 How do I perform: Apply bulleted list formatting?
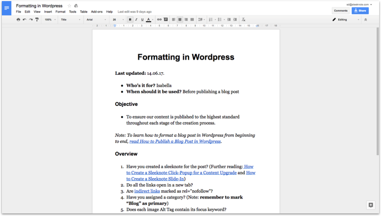point(220,19)
